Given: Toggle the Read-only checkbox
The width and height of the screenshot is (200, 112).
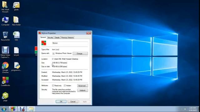Looking at the screenshot, I should click(53, 86).
